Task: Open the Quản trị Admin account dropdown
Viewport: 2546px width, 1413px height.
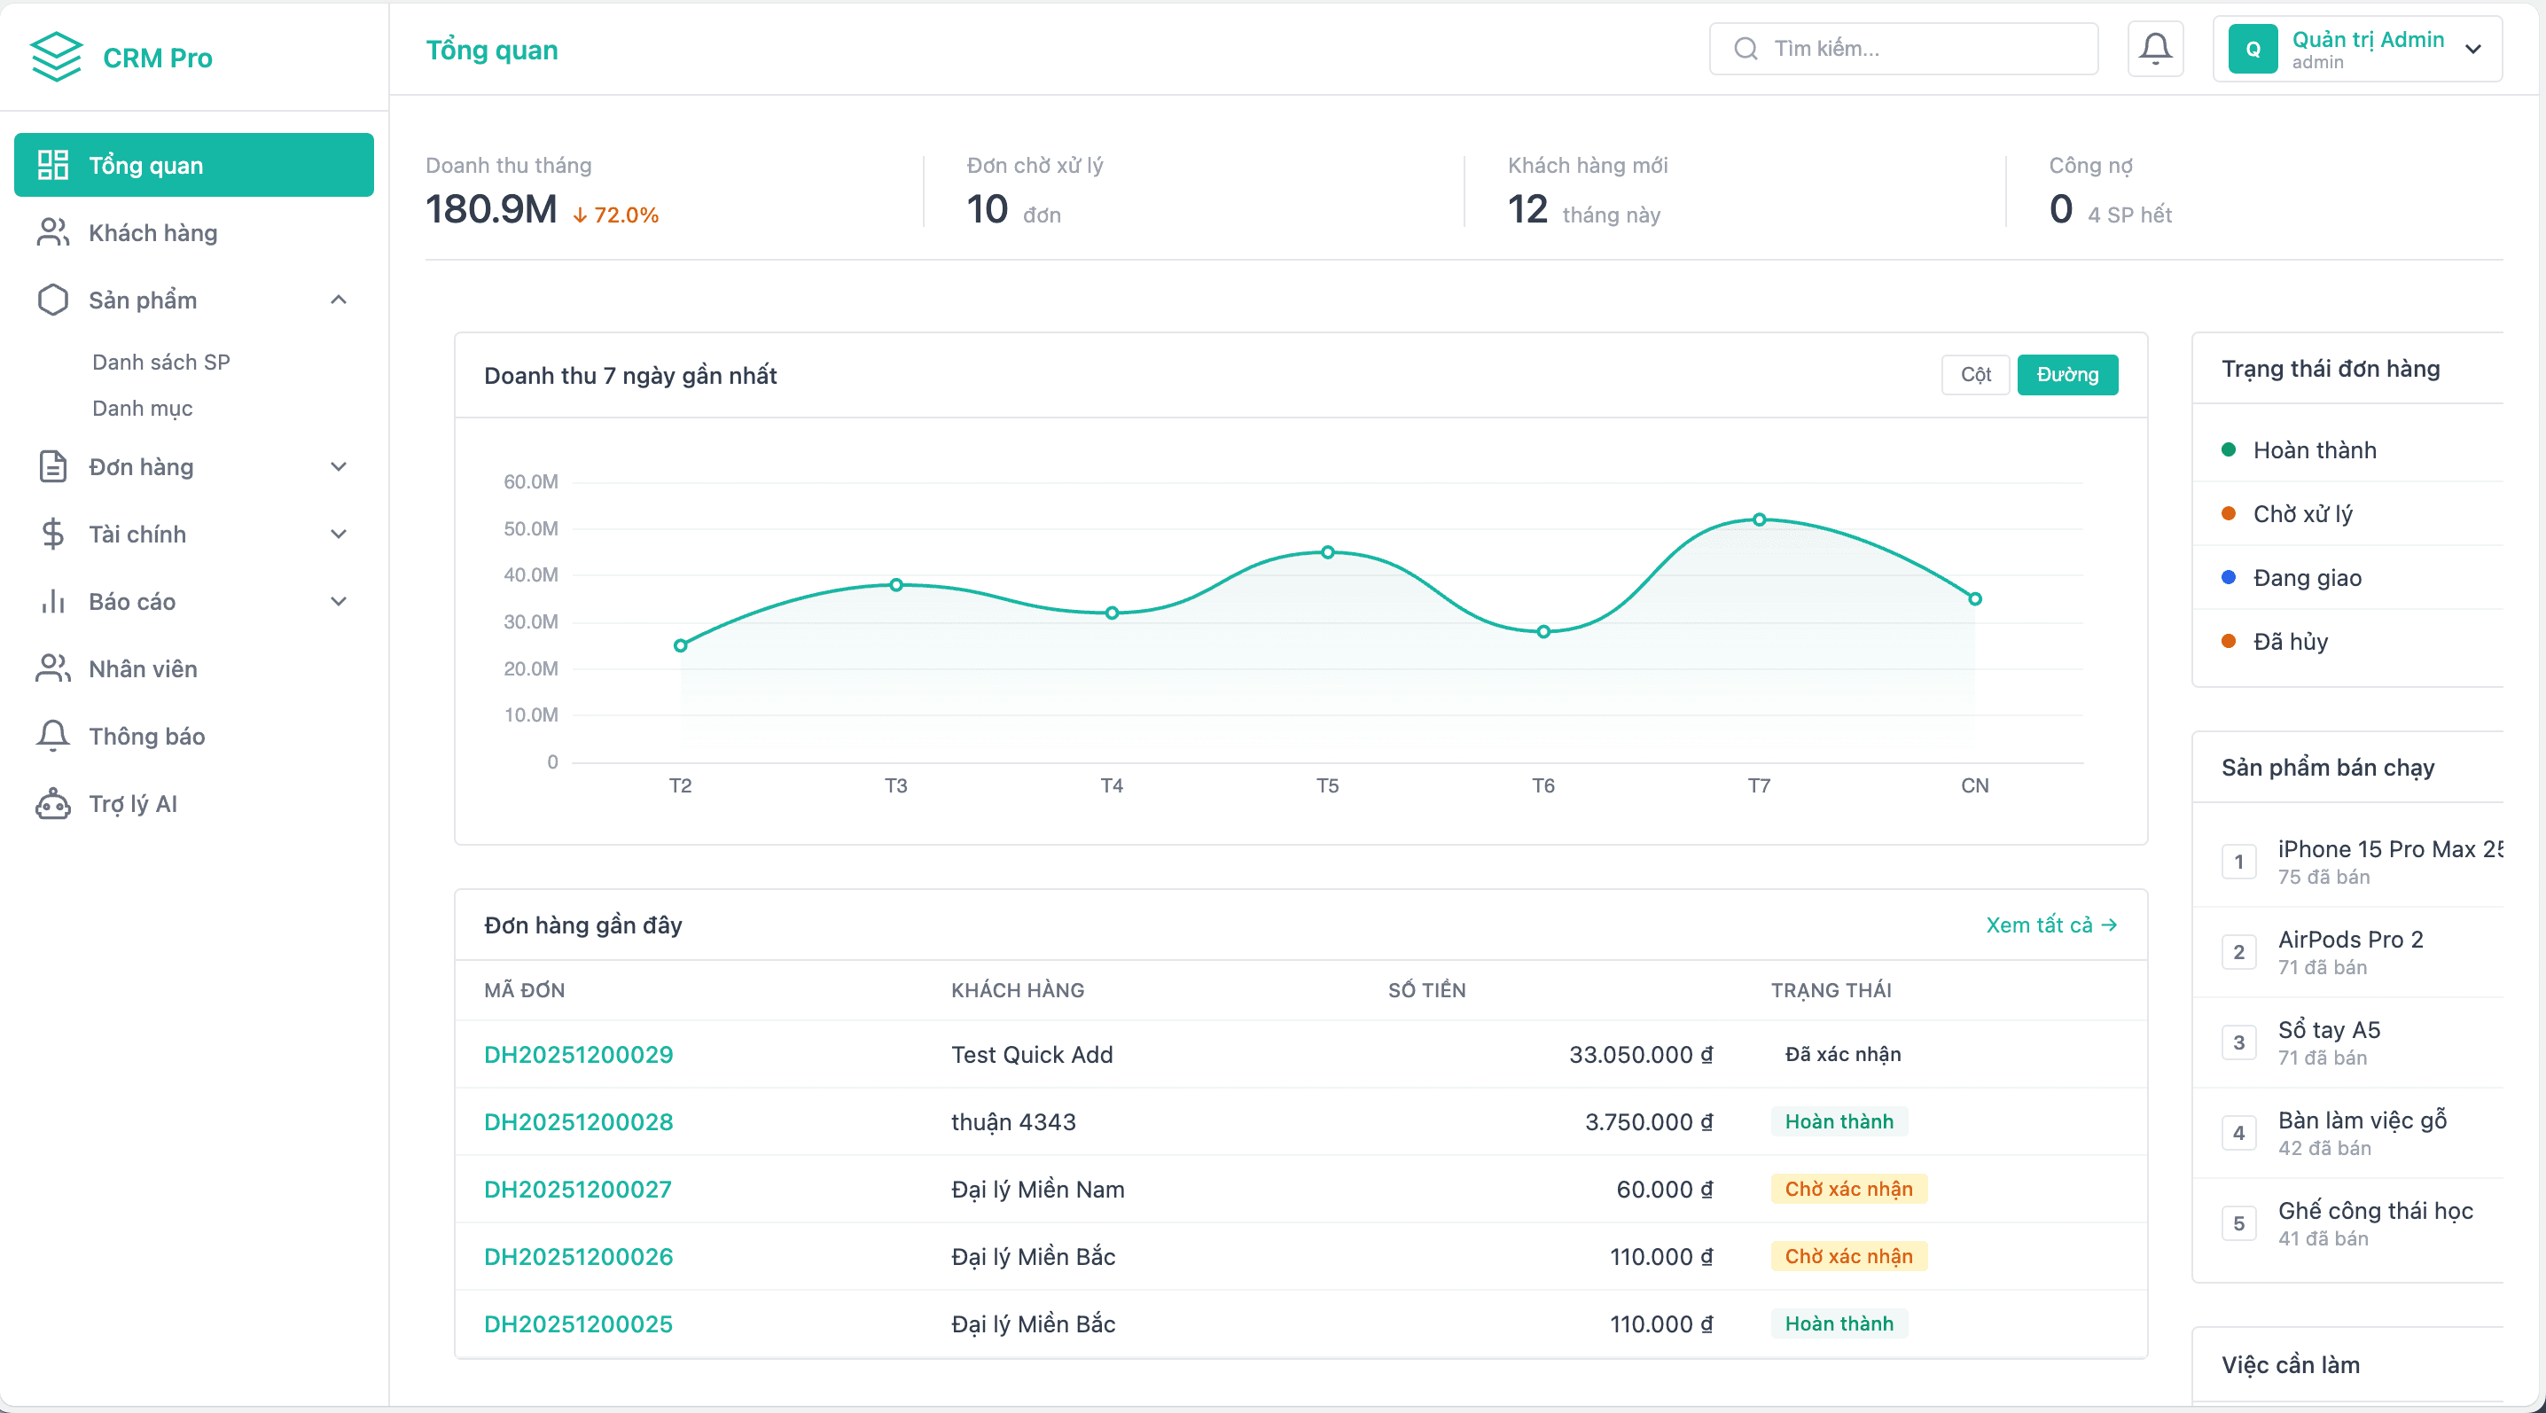Action: [x=2357, y=49]
